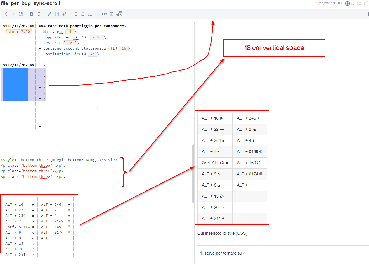Insert a bulleted list
369x264 pixels.
pos(75,14)
